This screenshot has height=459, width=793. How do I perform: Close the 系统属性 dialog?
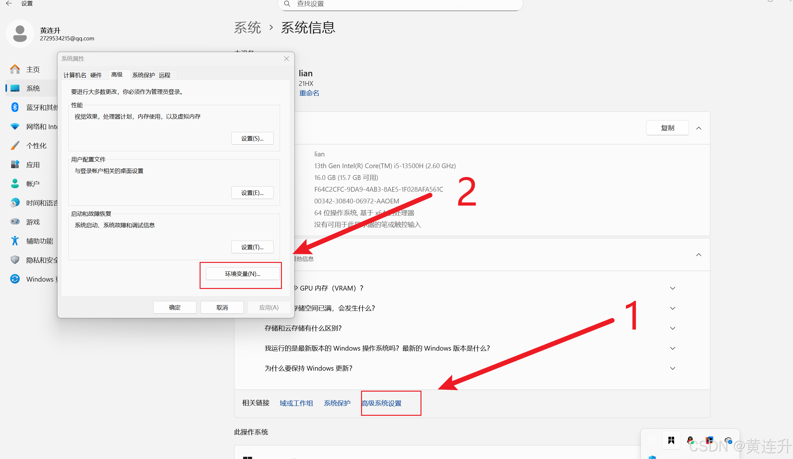286,59
